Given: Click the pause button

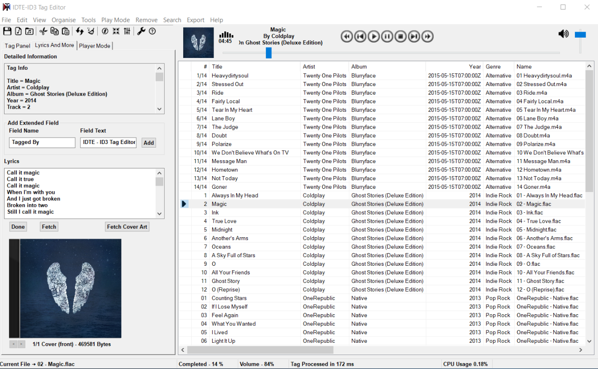Looking at the screenshot, I should [387, 36].
